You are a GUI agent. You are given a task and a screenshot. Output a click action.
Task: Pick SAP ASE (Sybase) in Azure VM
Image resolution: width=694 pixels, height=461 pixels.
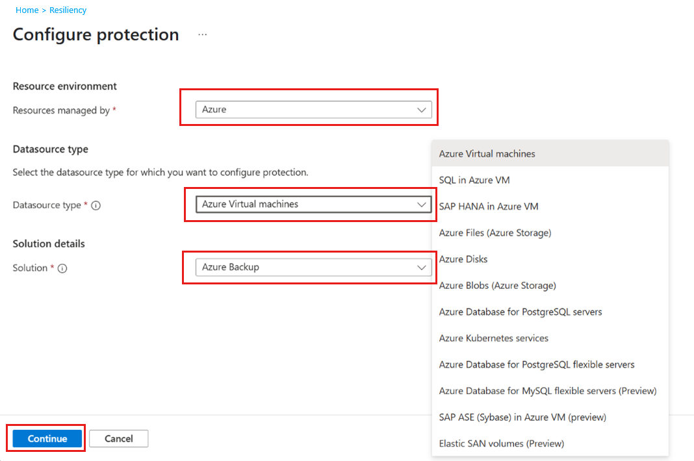550,417
